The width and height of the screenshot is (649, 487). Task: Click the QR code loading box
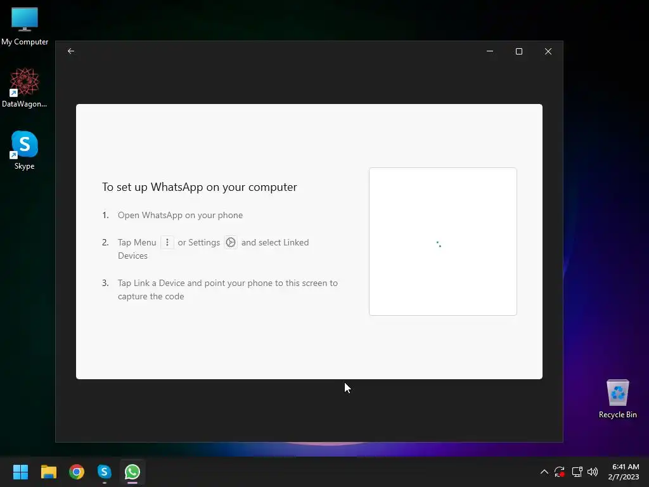[442, 242]
